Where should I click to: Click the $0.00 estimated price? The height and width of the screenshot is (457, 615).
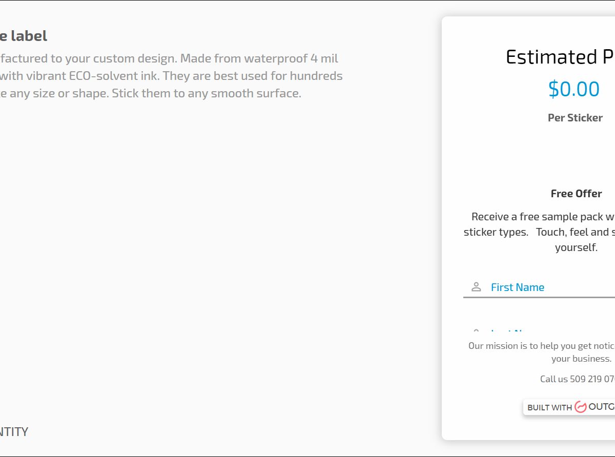tap(573, 89)
